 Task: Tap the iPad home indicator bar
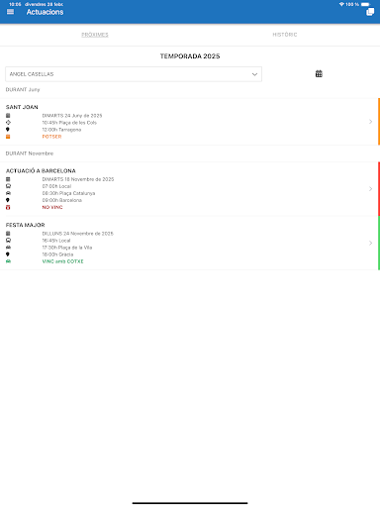point(190,503)
